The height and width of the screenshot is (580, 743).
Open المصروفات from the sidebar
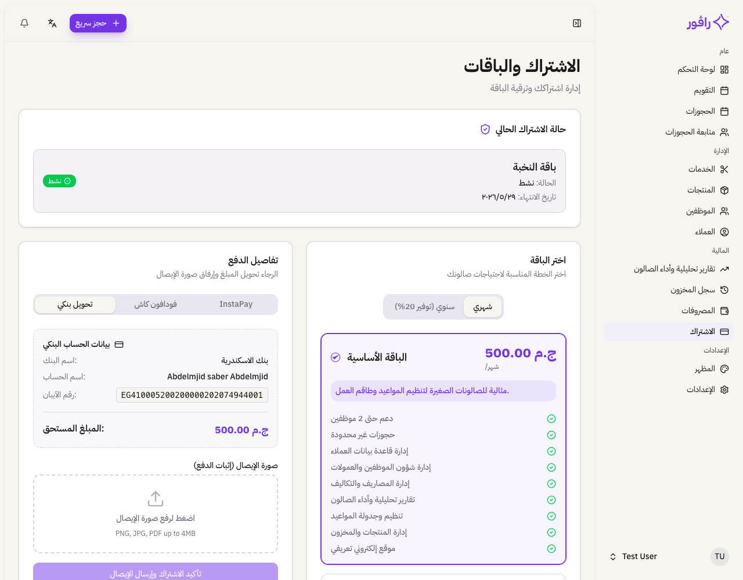pos(697,310)
